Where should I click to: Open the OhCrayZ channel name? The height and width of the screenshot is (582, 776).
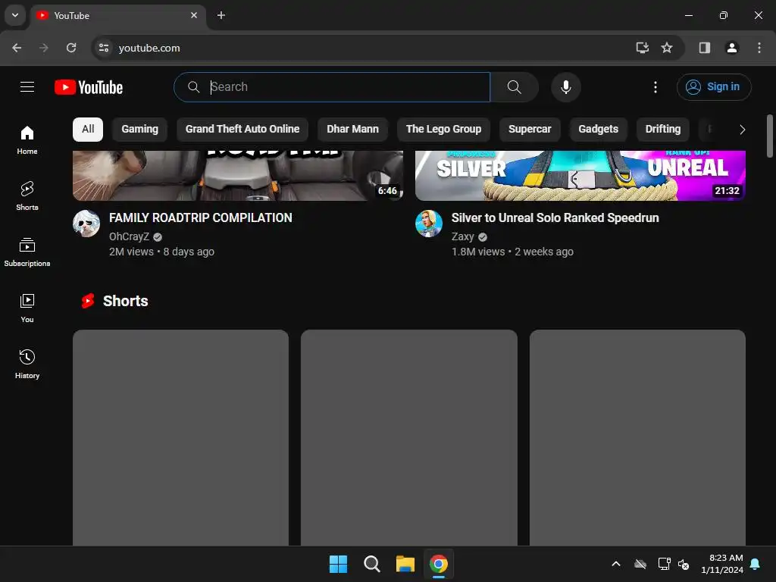coord(129,236)
